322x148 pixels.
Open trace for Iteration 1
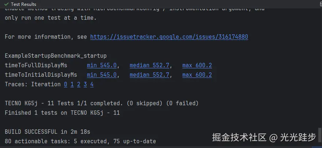point(72,84)
